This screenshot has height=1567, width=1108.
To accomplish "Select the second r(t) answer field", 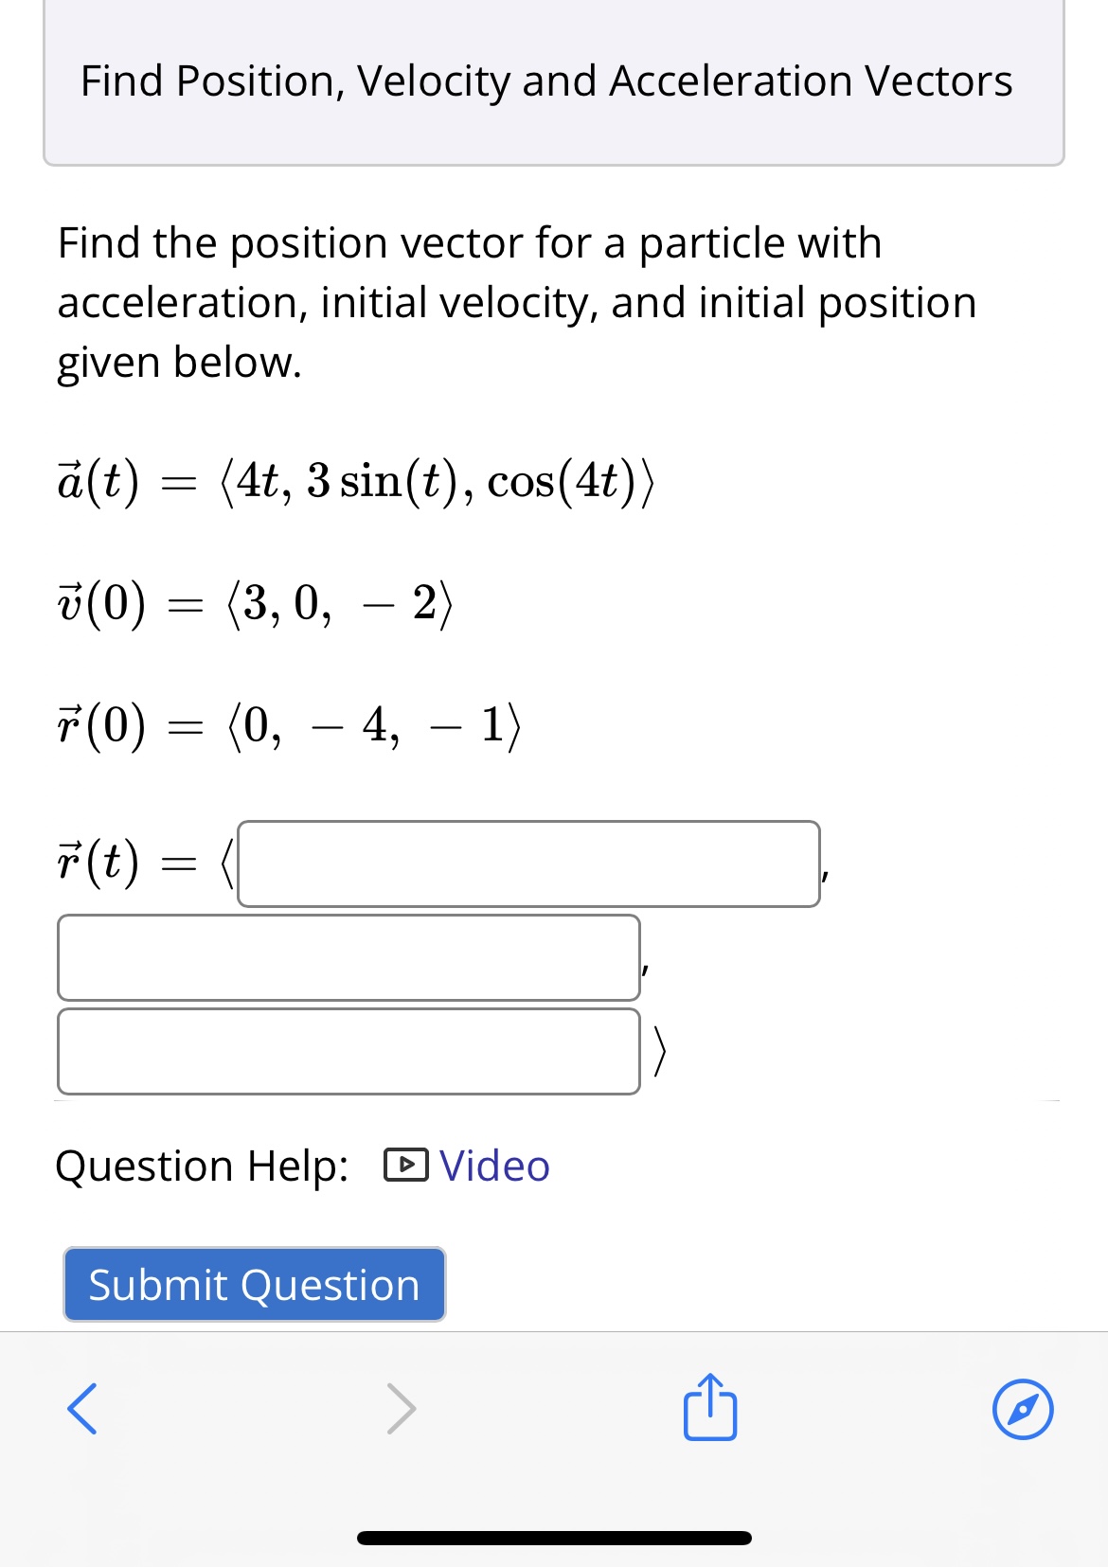I will 349,958.
